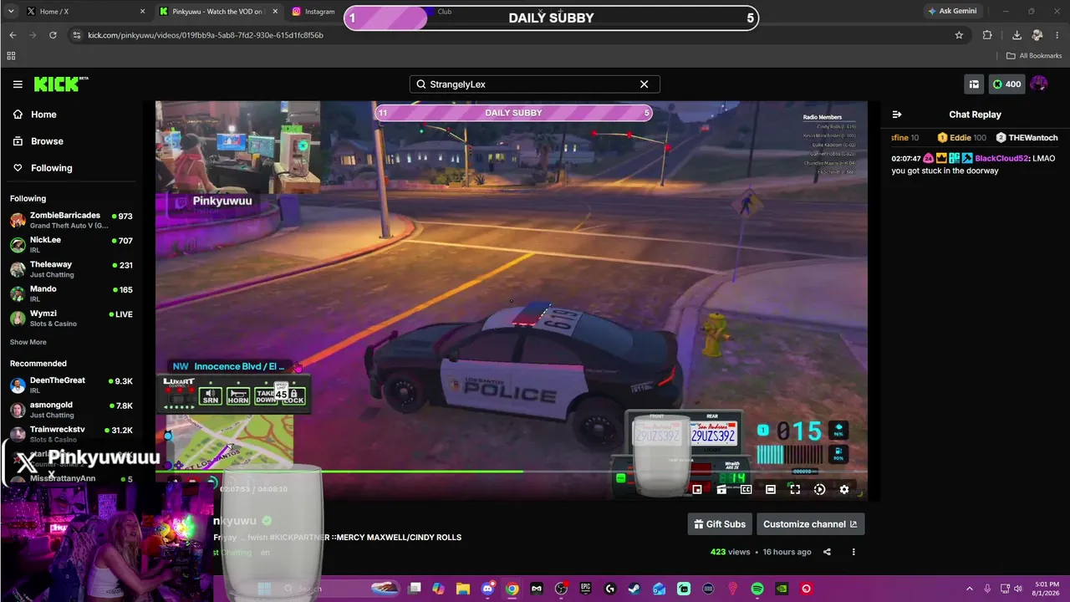Share the video with share icon
1070x602 pixels.
827,552
